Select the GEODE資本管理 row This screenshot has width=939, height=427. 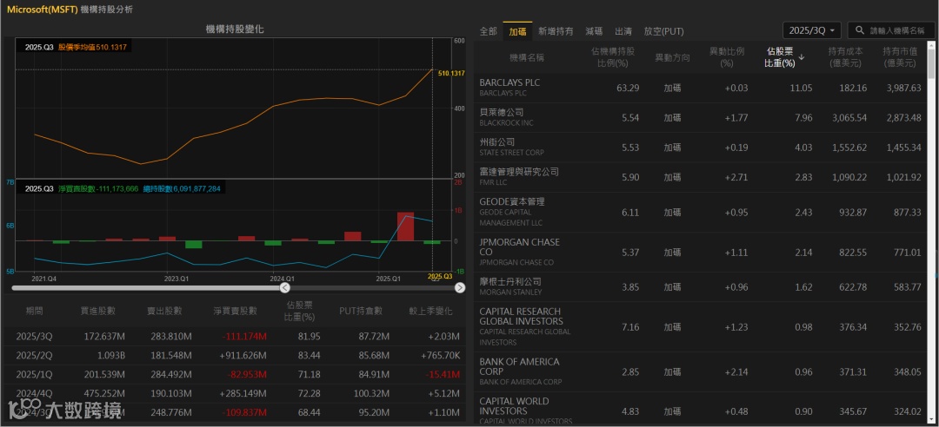(x=701, y=213)
